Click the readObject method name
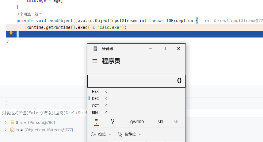The height and width of the screenshot is (142, 263). pos(61,21)
